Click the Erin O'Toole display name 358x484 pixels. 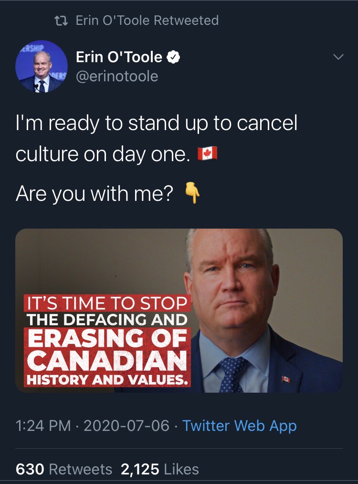pos(119,57)
